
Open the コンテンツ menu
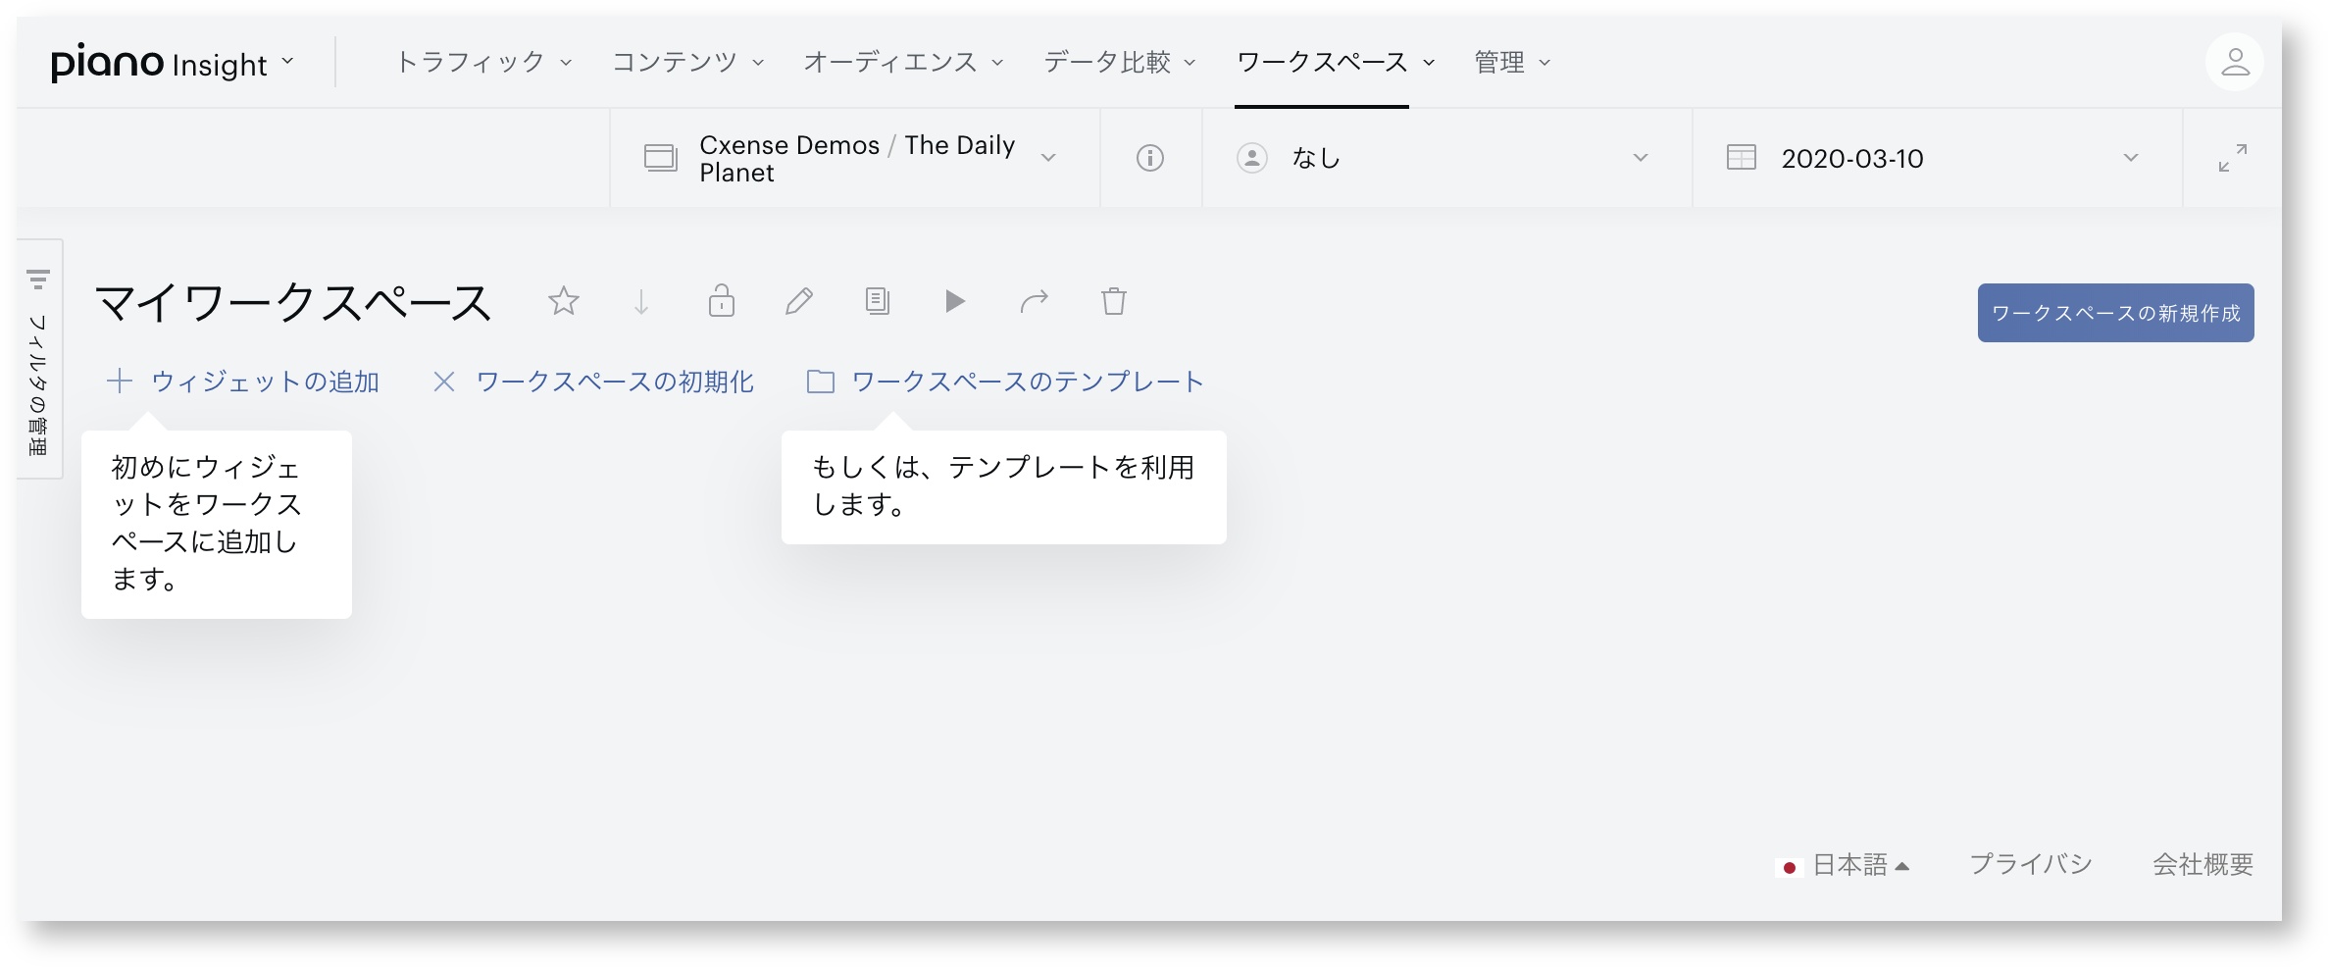[687, 62]
